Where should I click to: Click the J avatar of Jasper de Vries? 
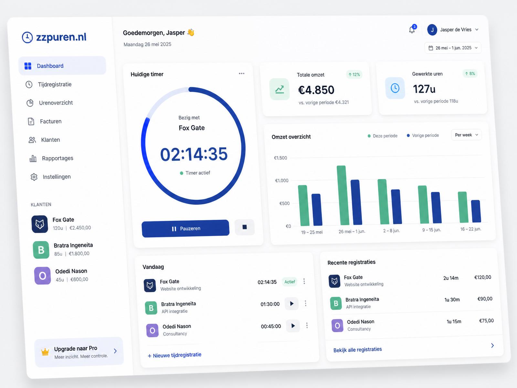click(432, 30)
